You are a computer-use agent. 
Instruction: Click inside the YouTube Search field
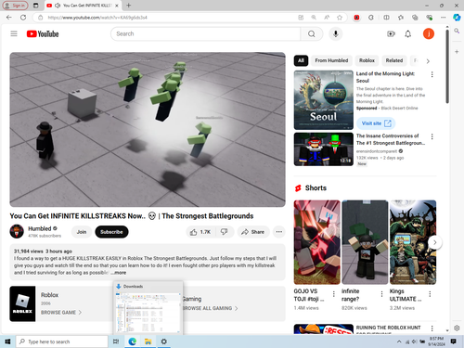pyautogui.click(x=205, y=33)
